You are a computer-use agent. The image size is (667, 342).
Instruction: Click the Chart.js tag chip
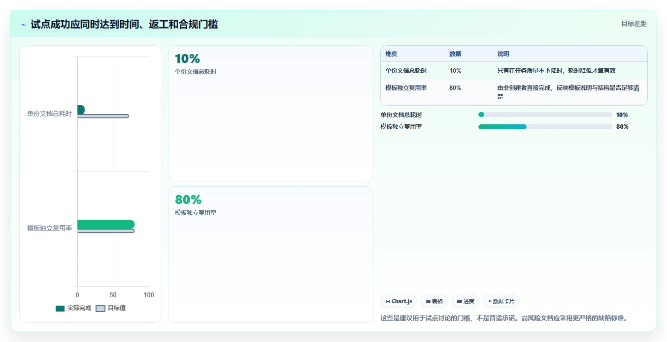(399, 301)
